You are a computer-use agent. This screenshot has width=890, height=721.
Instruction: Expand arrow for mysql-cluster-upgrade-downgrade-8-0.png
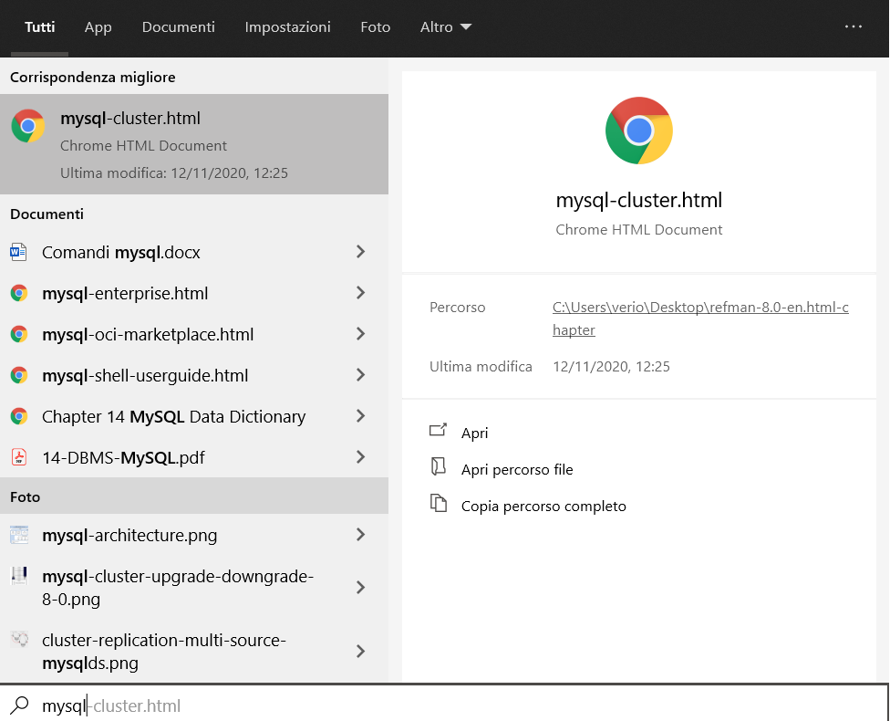(x=360, y=587)
